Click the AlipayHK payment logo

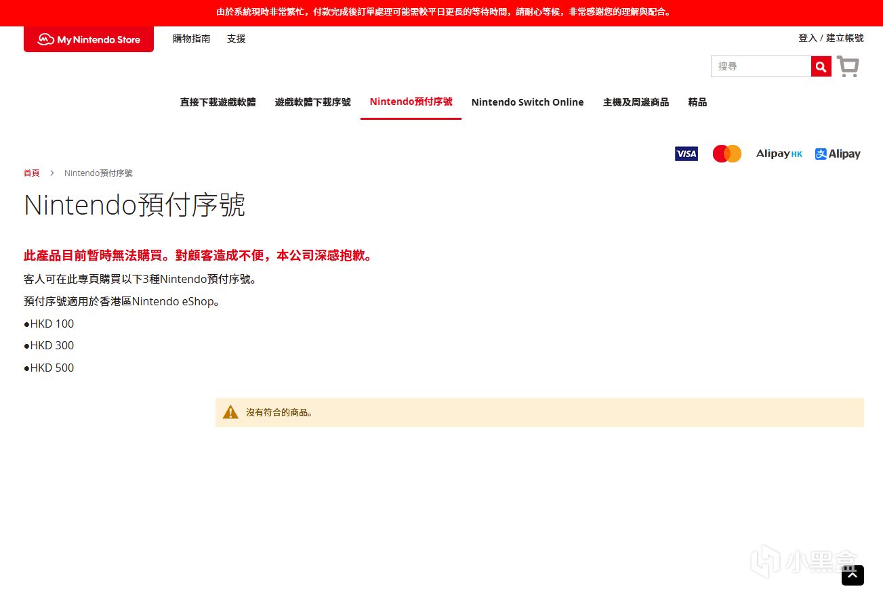[x=779, y=154]
